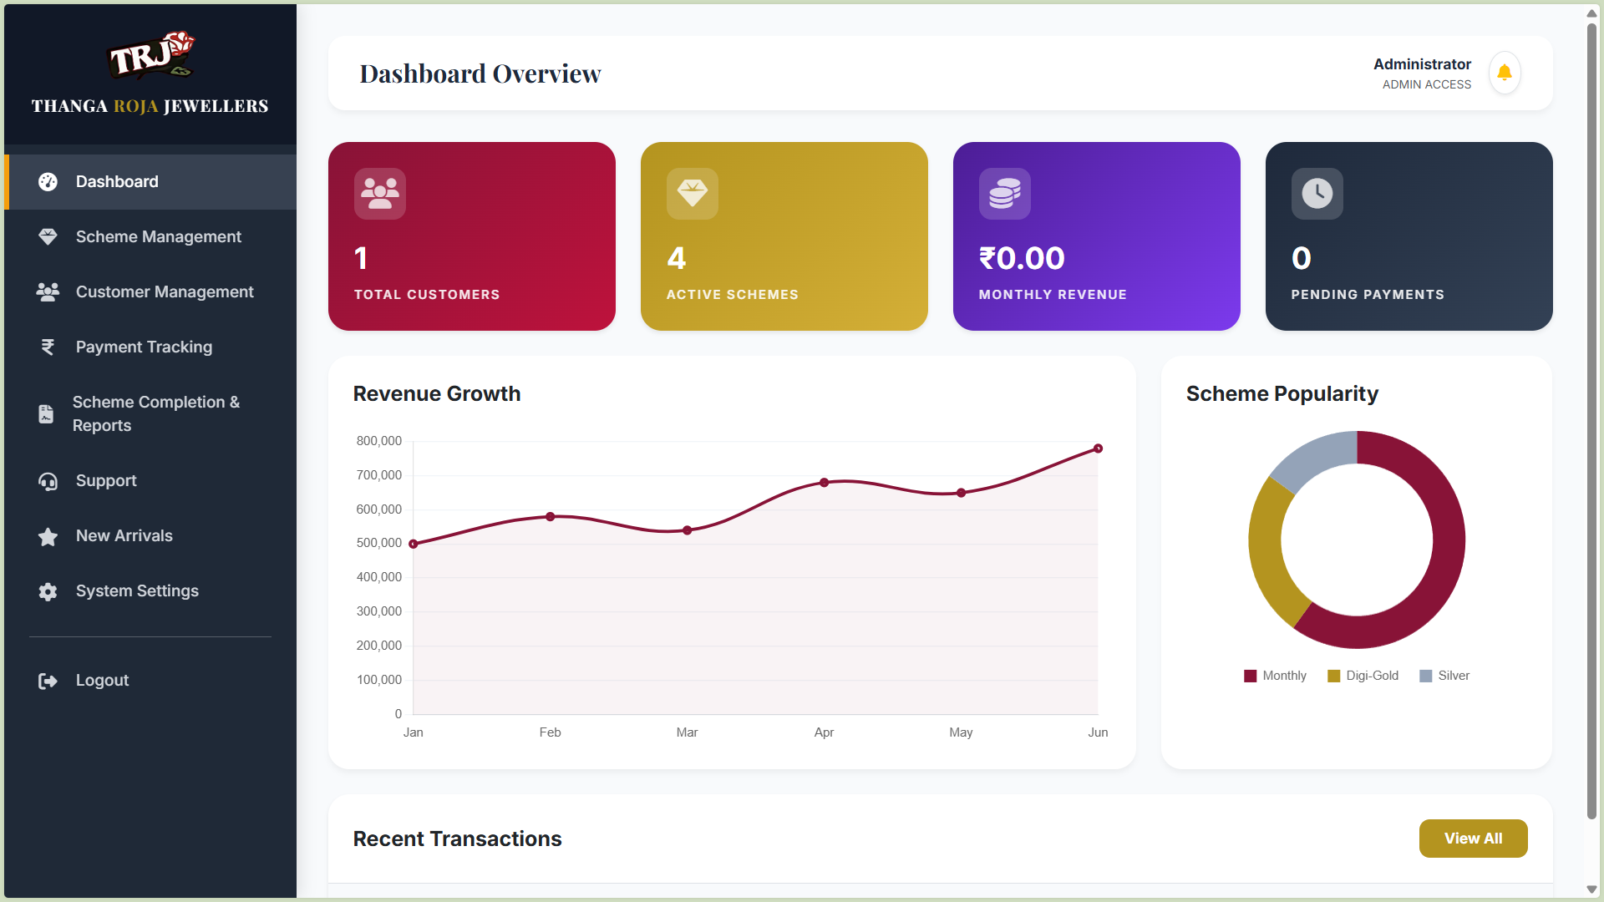Click the rupee icon for Payment Tracking
The image size is (1604, 902).
pyautogui.click(x=48, y=347)
